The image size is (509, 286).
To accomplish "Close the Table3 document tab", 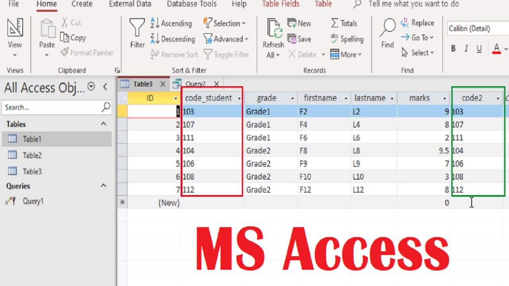I will point(163,84).
